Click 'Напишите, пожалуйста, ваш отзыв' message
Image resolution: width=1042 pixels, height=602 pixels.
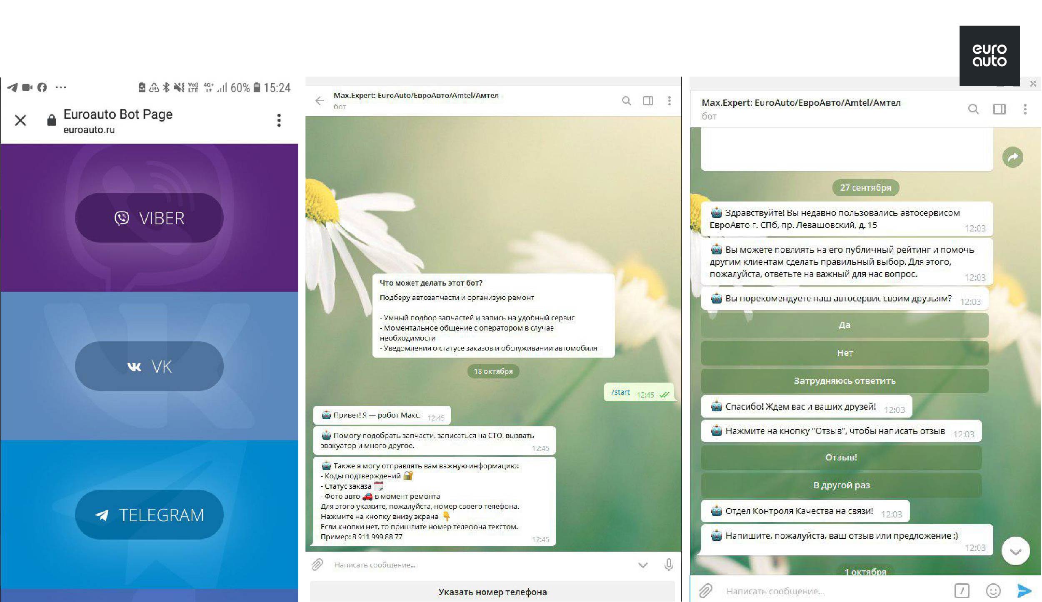tap(847, 540)
